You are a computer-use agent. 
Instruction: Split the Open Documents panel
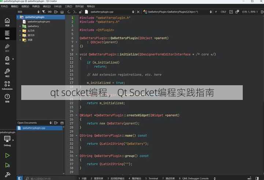click(x=56, y=123)
